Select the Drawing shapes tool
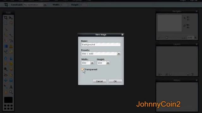This screenshot has height=113, width=202. [x=11, y=52]
